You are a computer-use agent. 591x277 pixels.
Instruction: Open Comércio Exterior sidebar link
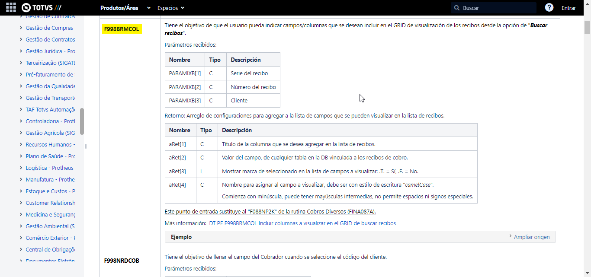(51, 238)
